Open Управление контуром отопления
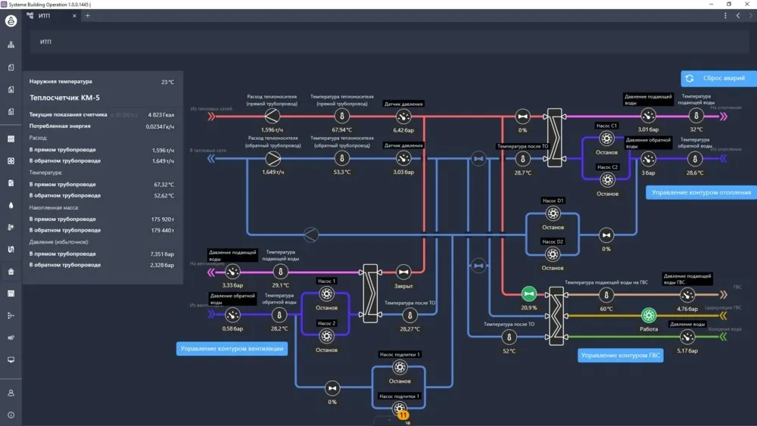 (x=702, y=192)
